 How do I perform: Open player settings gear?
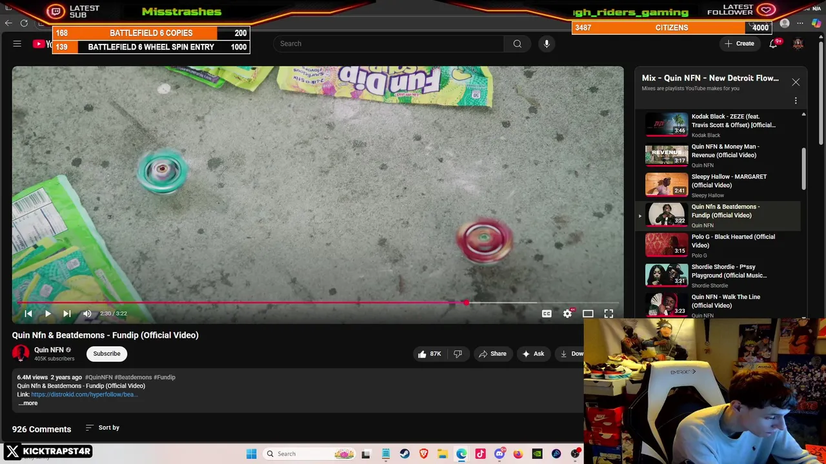(x=567, y=314)
